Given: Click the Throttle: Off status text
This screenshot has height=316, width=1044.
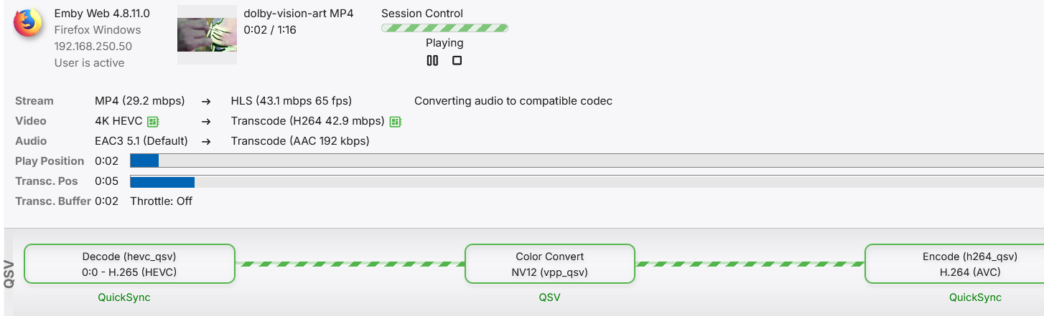Looking at the screenshot, I should 161,201.
